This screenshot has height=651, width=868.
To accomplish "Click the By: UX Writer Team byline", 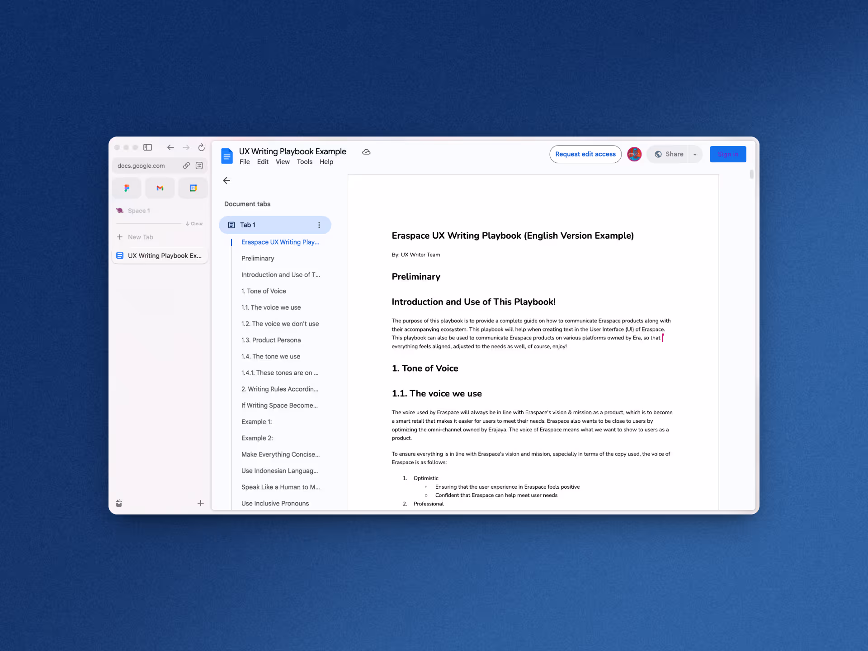I will click(415, 255).
